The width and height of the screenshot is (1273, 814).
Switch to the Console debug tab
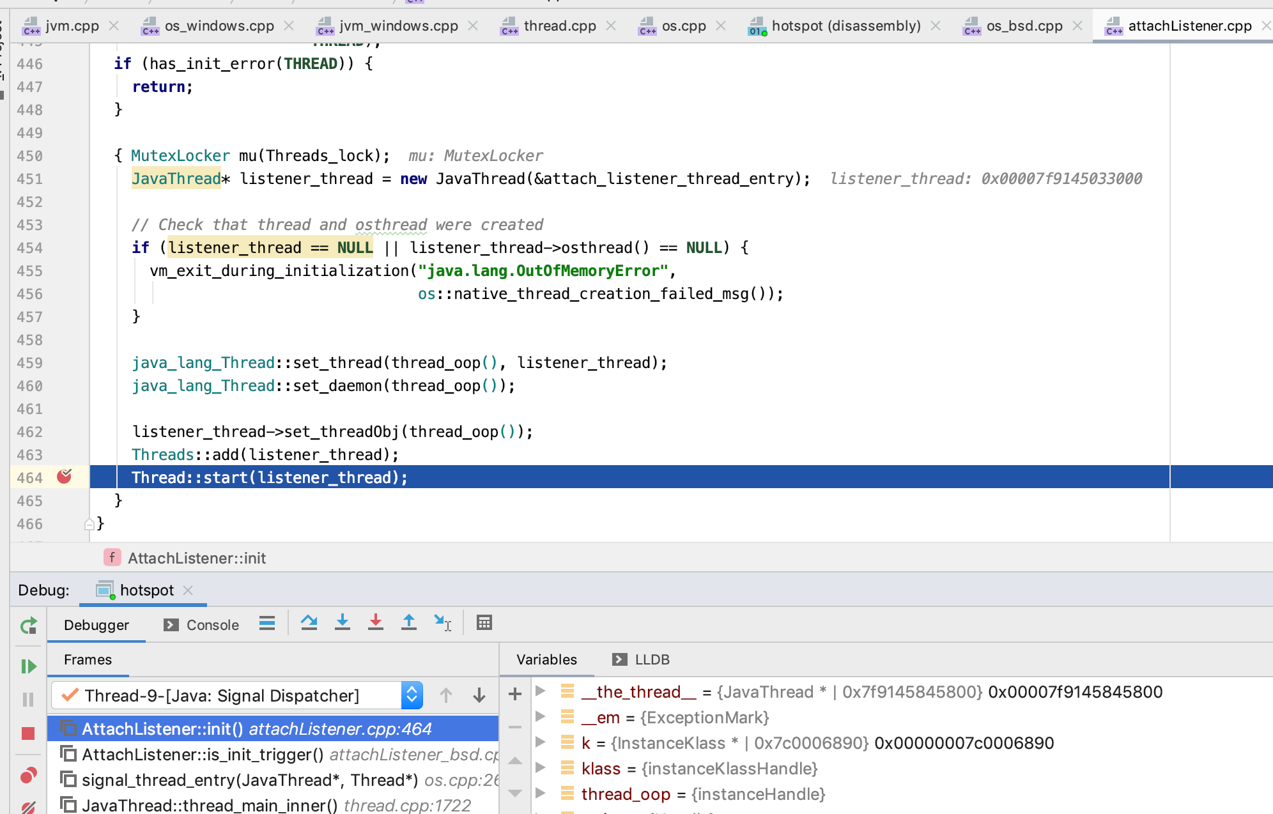[x=202, y=625]
